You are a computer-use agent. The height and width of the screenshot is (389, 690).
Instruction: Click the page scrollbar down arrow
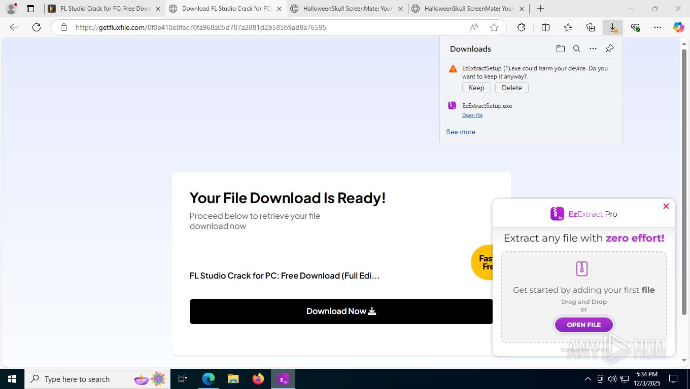[x=684, y=360]
